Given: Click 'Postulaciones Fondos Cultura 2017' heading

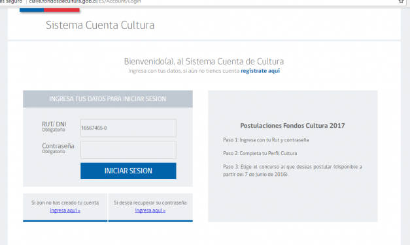Looking at the screenshot, I should click(292, 126).
